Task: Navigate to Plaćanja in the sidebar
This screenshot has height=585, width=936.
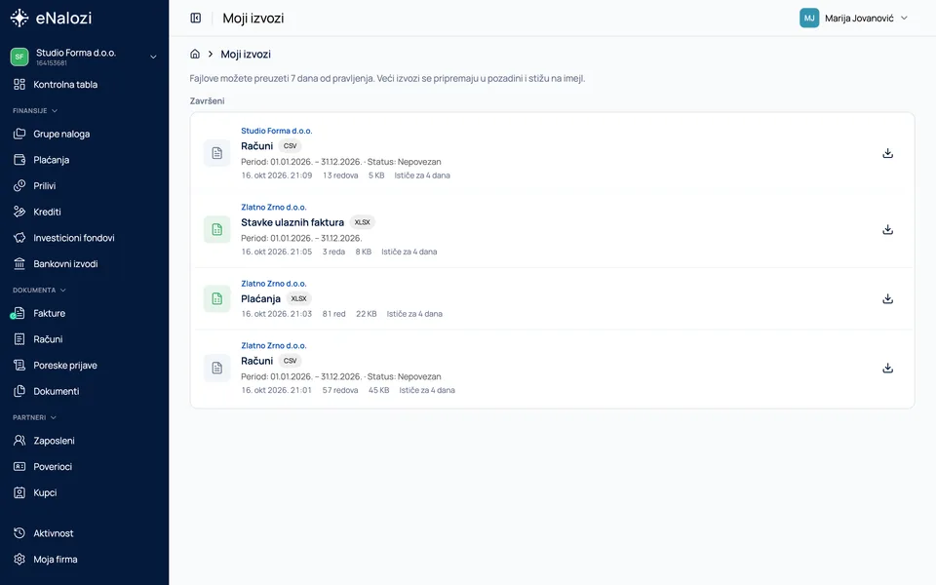Action: click(x=84, y=160)
